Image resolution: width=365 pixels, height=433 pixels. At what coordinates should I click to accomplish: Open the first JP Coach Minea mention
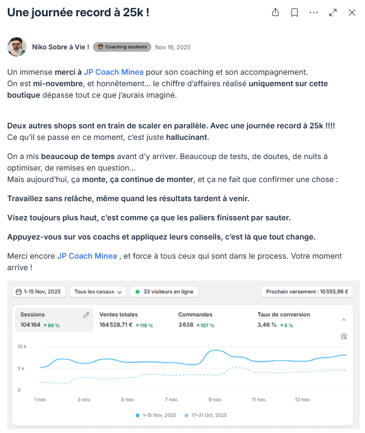(x=114, y=72)
